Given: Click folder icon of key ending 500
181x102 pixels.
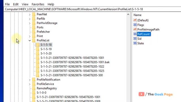Looking at the screenshot, I should 38,75.
